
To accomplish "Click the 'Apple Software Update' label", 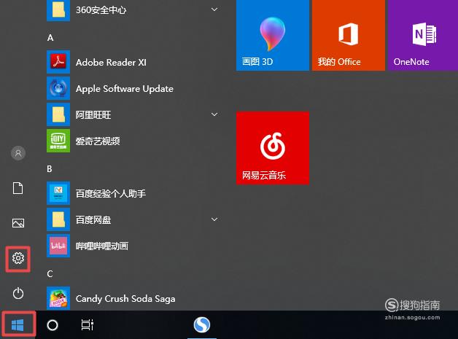I will click(x=125, y=89).
